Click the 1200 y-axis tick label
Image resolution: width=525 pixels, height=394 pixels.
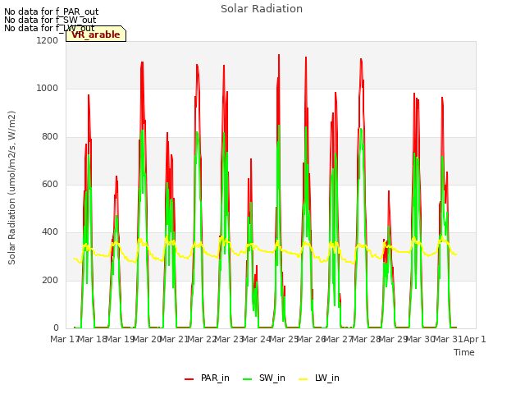48,40
